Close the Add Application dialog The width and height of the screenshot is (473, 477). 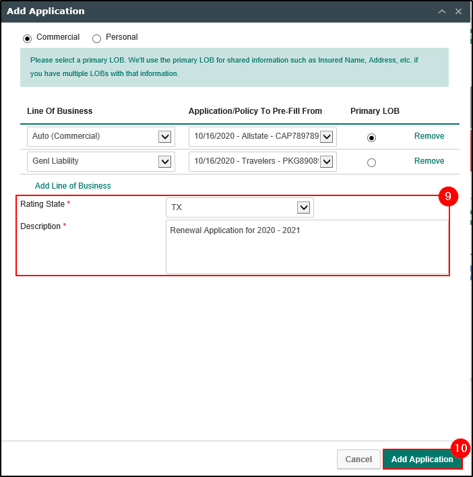pyautogui.click(x=458, y=11)
